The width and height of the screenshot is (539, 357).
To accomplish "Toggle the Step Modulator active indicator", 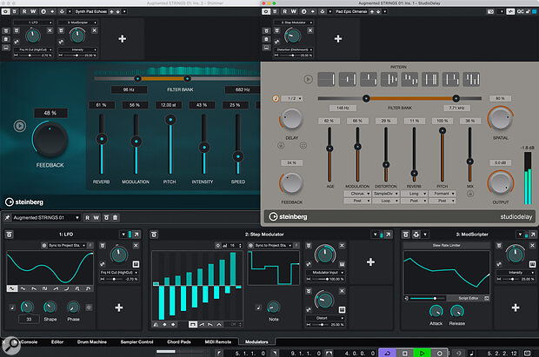I will coord(382,235).
